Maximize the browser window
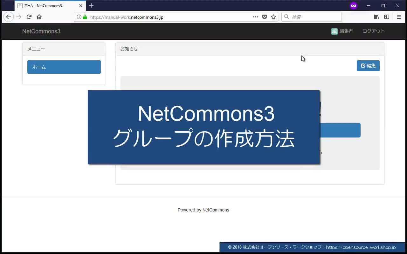The image size is (407, 254). click(383, 6)
